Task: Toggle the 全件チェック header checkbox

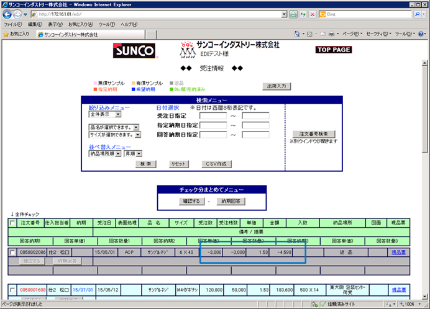Action: (x=12, y=223)
